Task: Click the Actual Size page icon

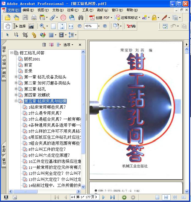Action: click(53, 26)
